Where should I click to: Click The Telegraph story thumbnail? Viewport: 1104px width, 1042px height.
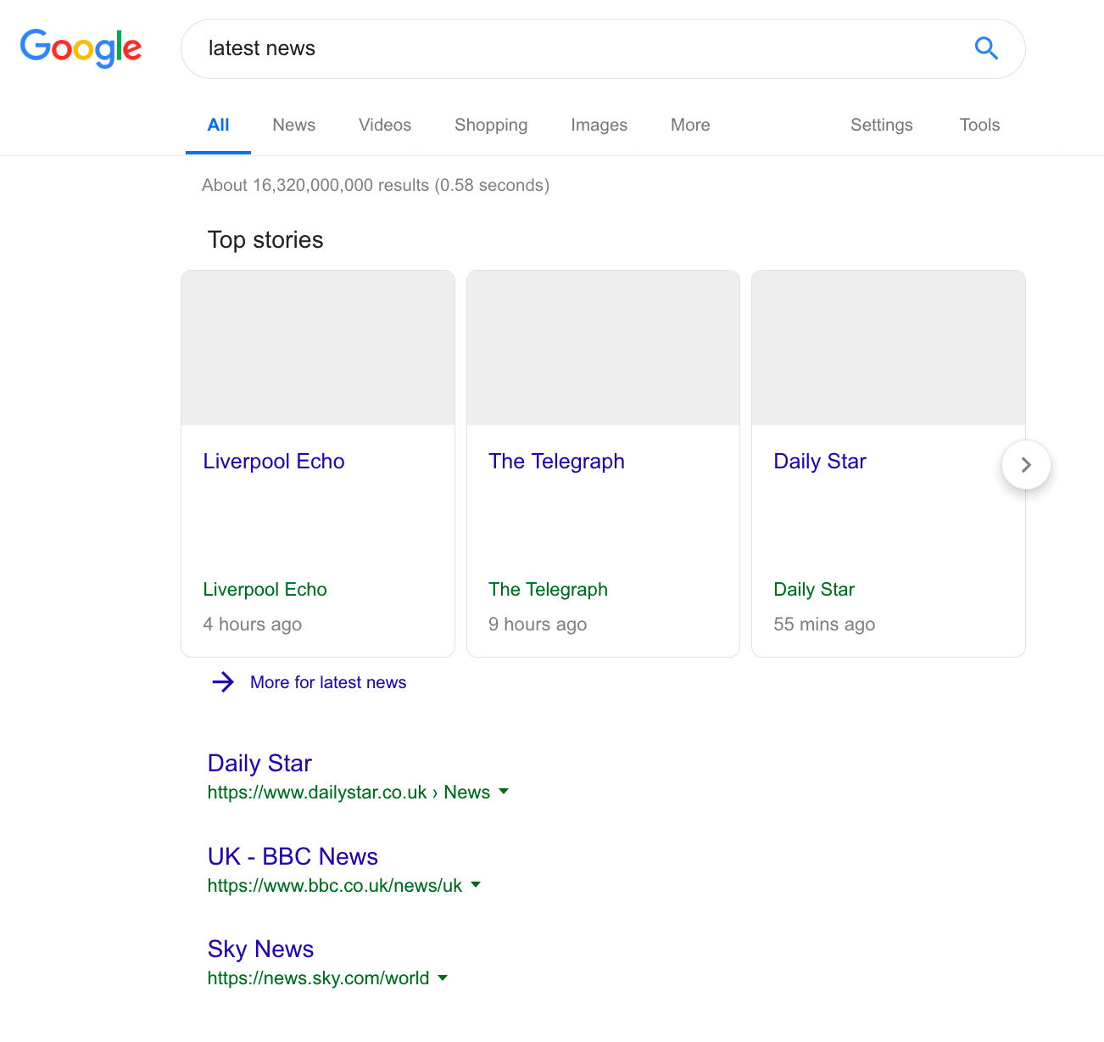[x=603, y=348]
